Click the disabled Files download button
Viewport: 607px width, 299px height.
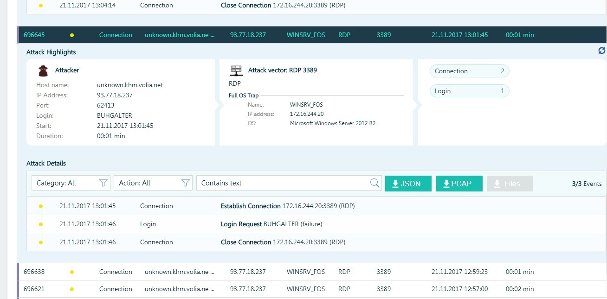click(510, 184)
